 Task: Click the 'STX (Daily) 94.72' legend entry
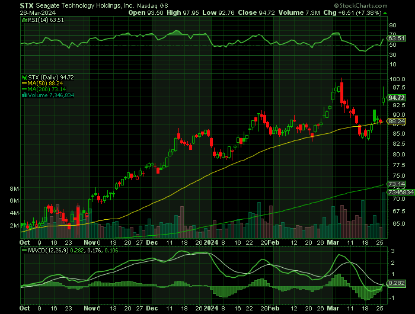[x=51, y=78]
